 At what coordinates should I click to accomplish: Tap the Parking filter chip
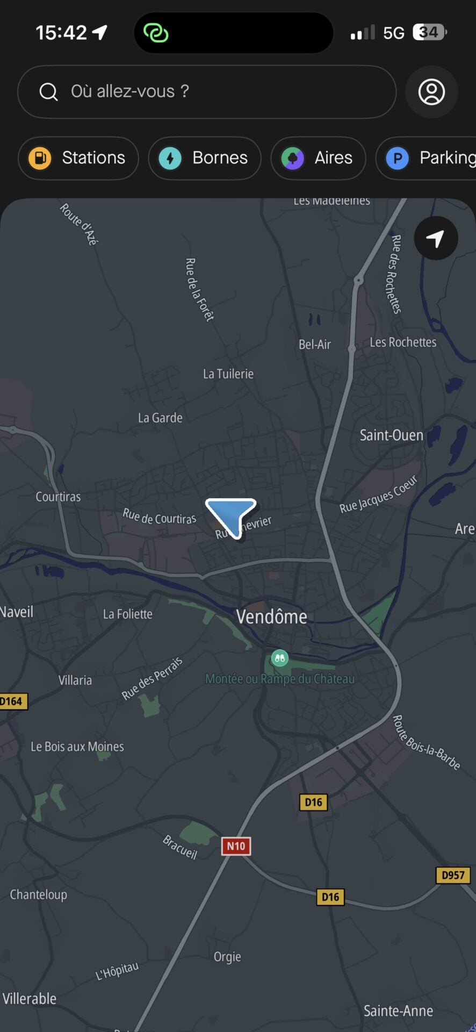pyautogui.click(x=426, y=158)
